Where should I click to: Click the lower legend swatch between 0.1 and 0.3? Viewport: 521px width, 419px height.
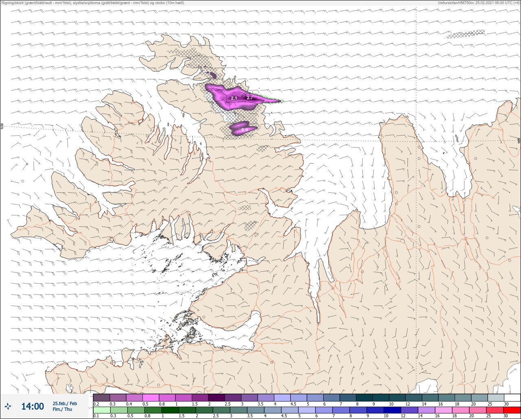click(x=101, y=410)
